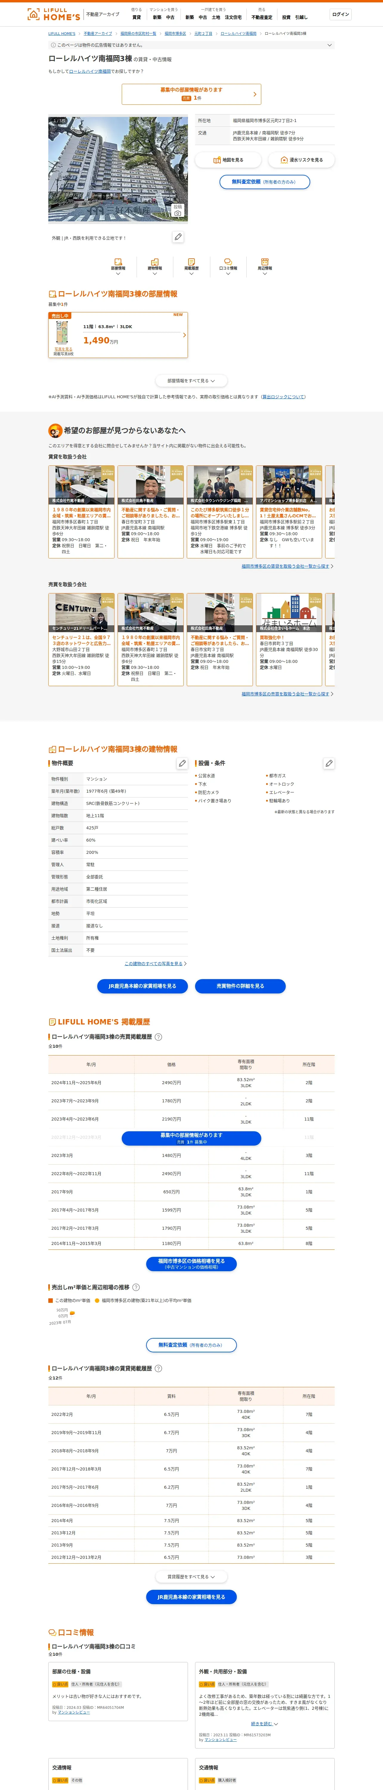This screenshot has height=1790, width=383.
Task: Open アパマンショップ博多駅前店 rental company card
Action: 288,511
